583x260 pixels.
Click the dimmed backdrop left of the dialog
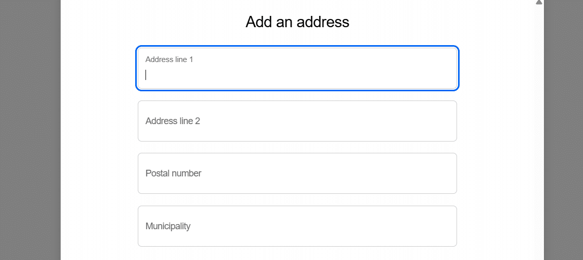tap(30, 128)
